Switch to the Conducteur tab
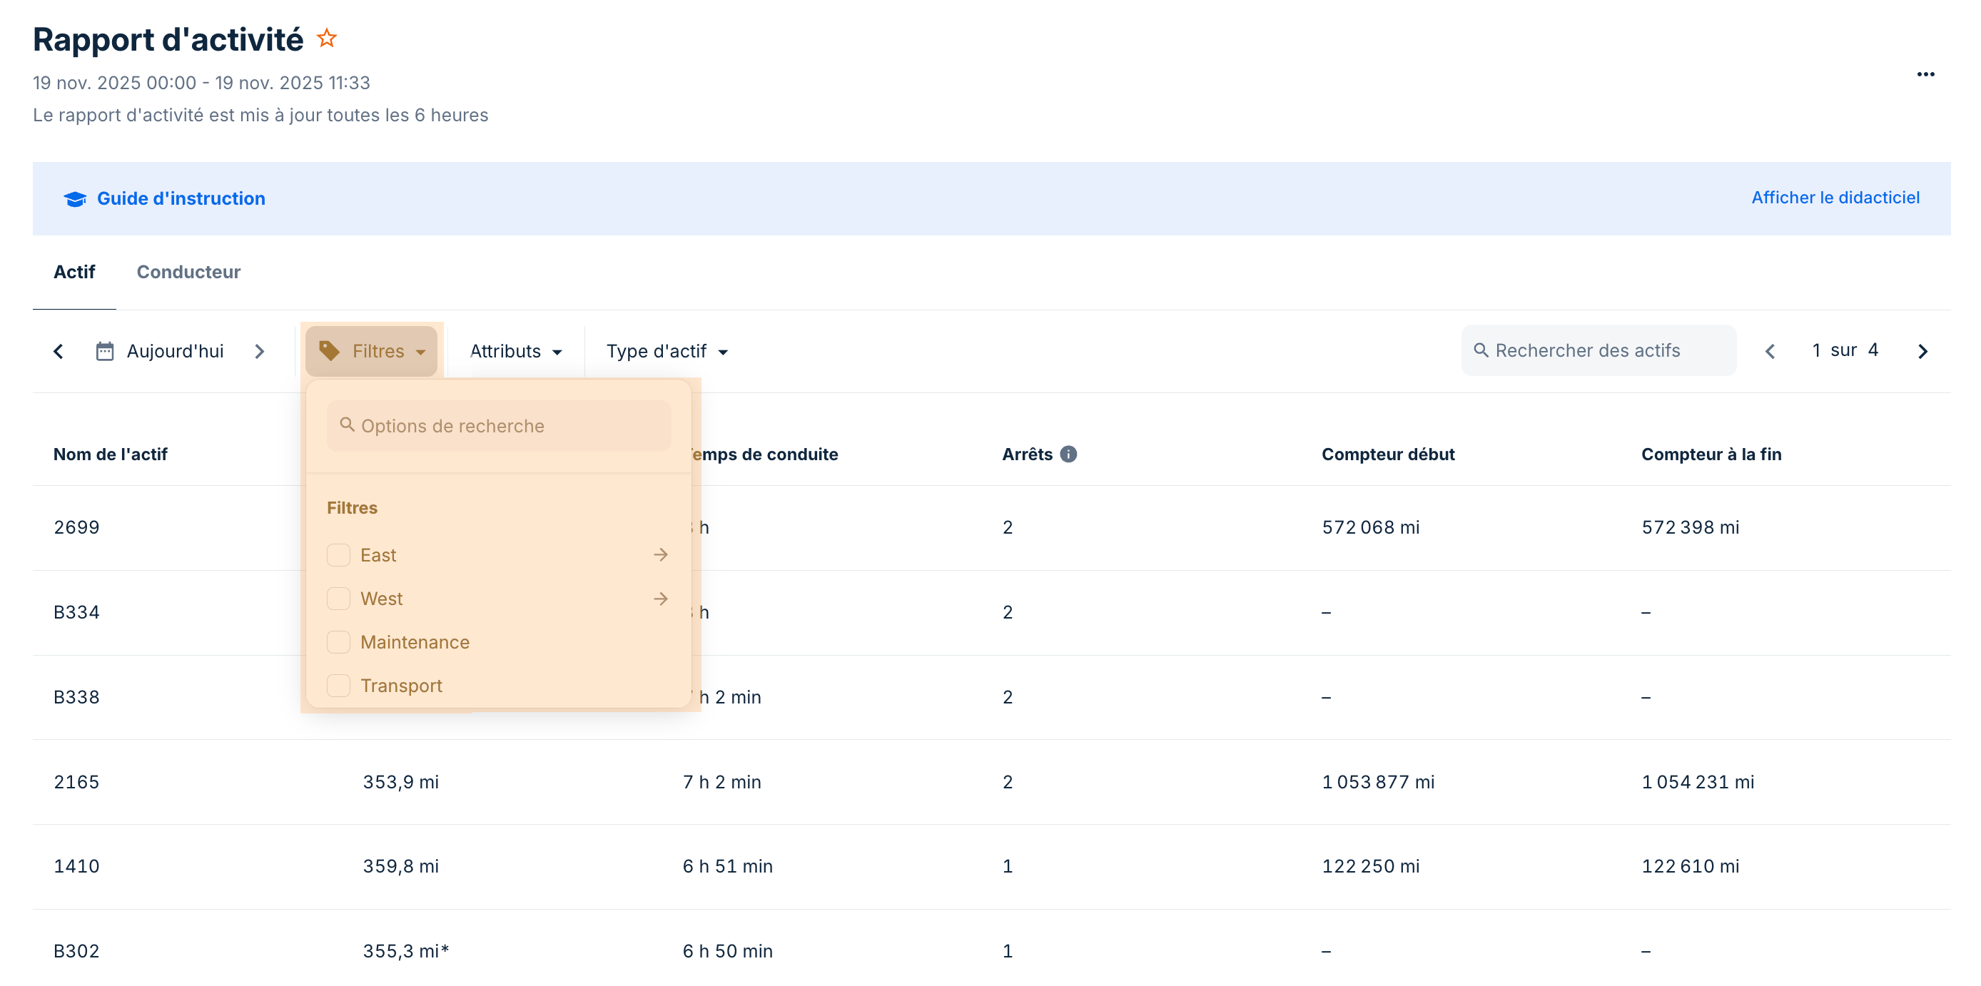The image size is (1981, 986). [188, 273]
